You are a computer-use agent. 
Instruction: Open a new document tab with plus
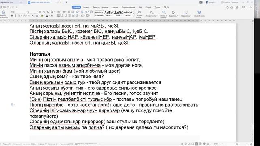67,2
